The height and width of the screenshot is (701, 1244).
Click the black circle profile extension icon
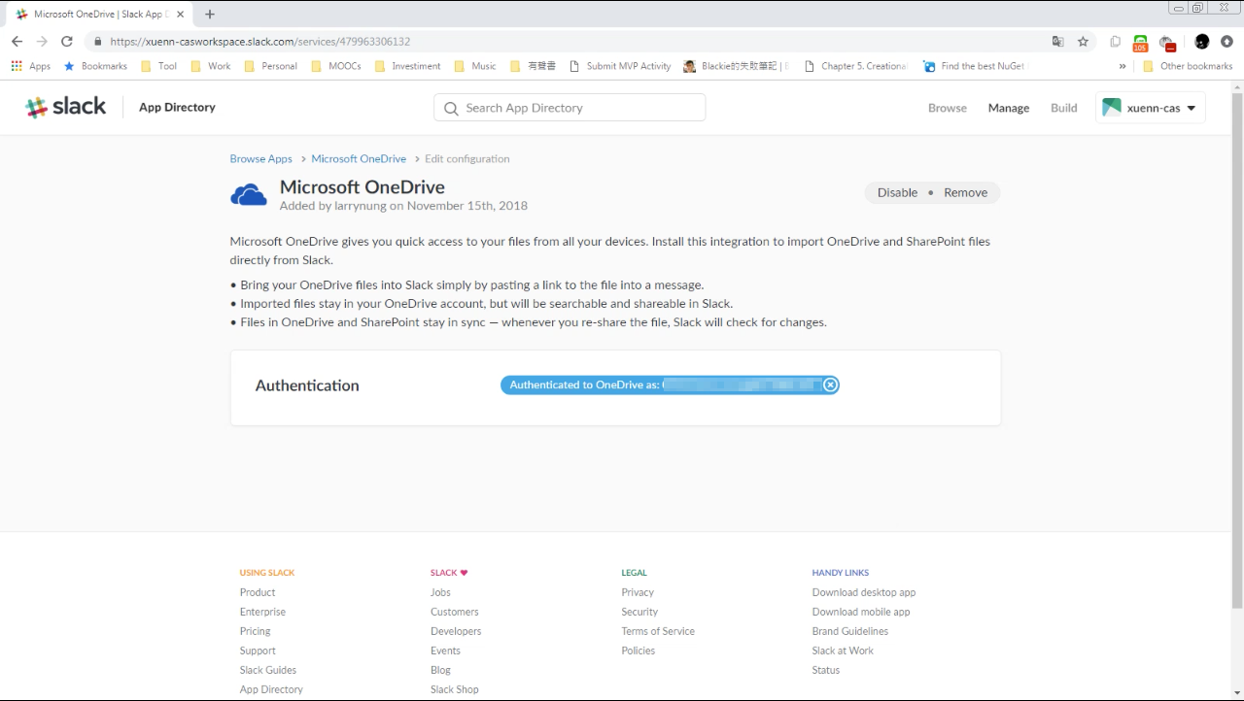(x=1202, y=42)
